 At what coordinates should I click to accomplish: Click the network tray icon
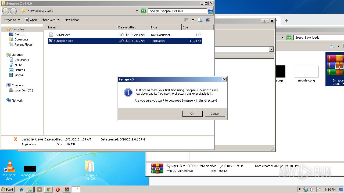tap(306, 190)
